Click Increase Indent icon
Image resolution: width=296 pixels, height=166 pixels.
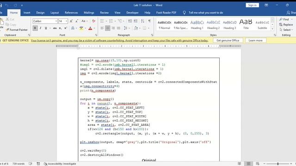click(136, 21)
